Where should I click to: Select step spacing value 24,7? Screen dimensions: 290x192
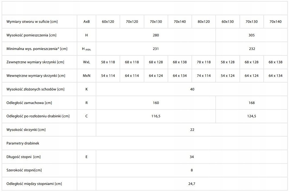[192, 184]
